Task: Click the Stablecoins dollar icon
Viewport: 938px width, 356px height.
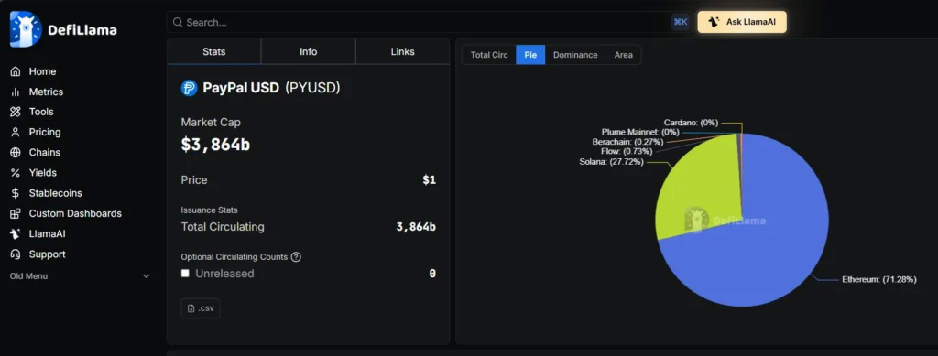Action: tap(16, 193)
